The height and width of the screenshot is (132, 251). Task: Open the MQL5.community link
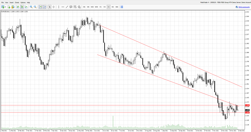pyautogui.click(x=243, y=7)
